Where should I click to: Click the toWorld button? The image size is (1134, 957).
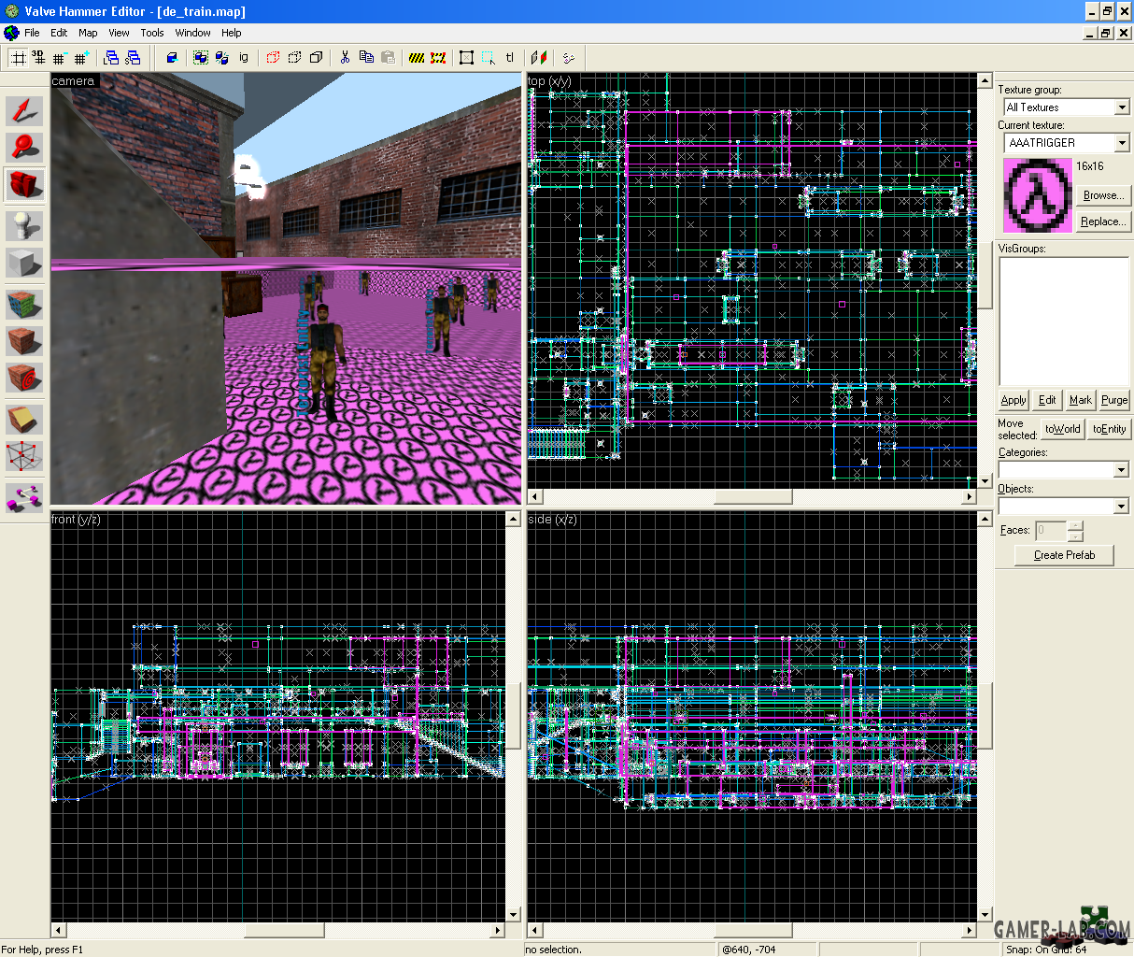click(1063, 429)
